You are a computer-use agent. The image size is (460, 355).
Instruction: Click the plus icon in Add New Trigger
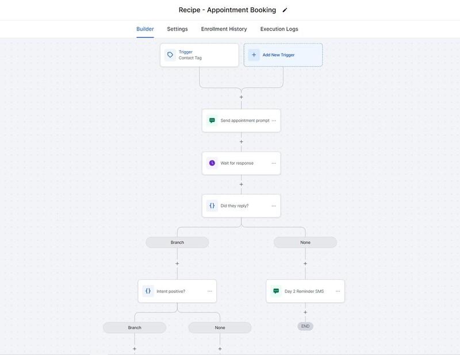click(x=254, y=55)
